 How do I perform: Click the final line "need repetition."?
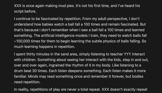coord(27,82)
